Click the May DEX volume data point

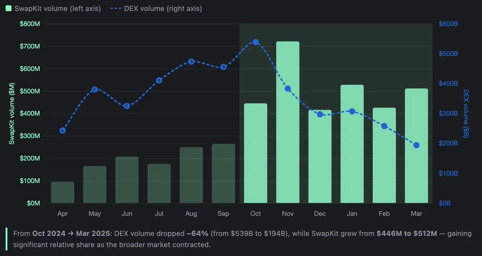pyautogui.click(x=95, y=89)
